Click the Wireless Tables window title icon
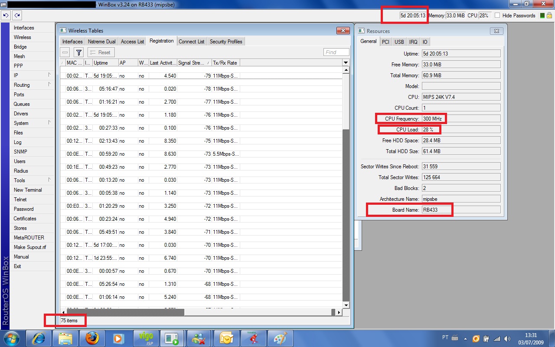 tap(63, 31)
